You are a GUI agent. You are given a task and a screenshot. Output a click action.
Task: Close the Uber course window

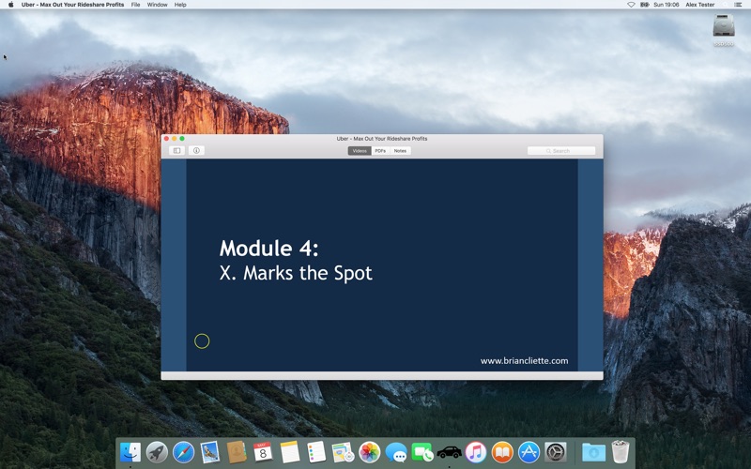tap(167, 138)
